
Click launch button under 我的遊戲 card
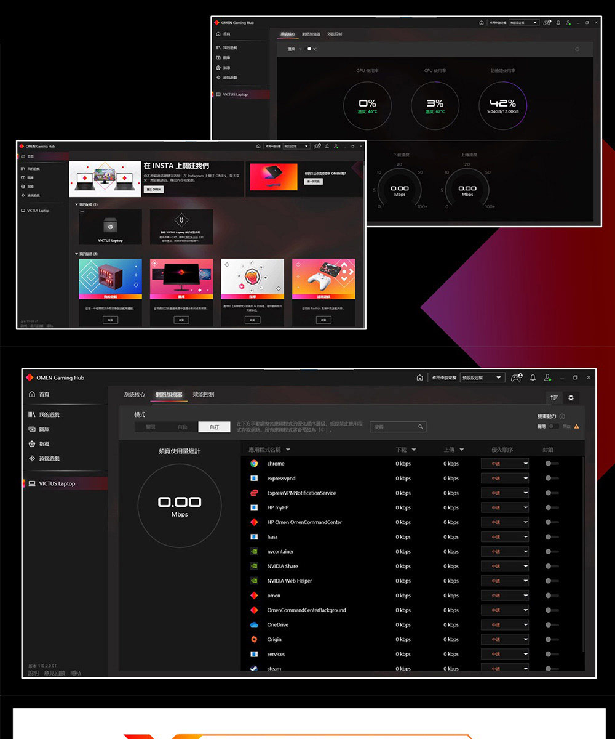coord(110,320)
